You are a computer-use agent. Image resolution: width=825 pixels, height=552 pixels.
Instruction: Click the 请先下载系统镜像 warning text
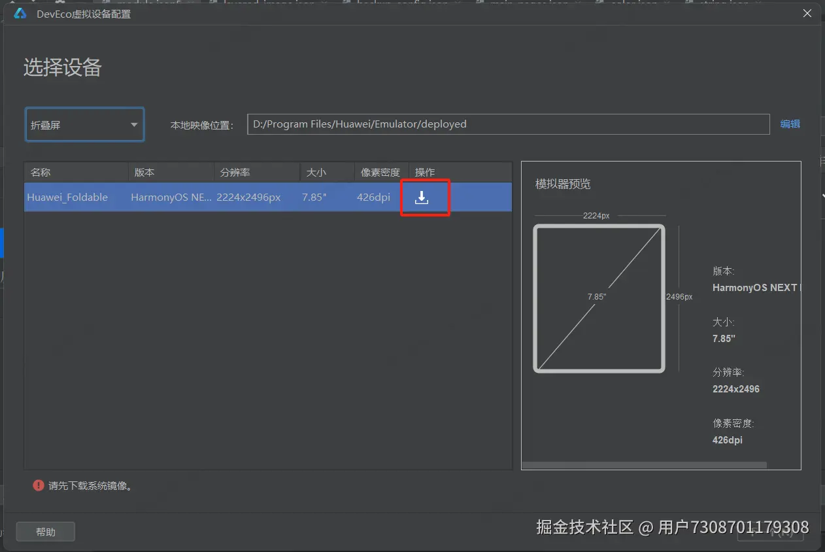point(91,486)
